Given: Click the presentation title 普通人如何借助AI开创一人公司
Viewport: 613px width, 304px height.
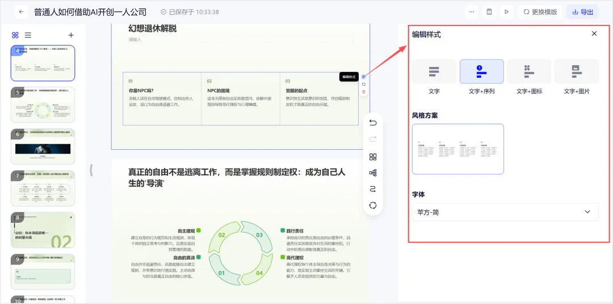Looking at the screenshot, I should tap(90, 12).
